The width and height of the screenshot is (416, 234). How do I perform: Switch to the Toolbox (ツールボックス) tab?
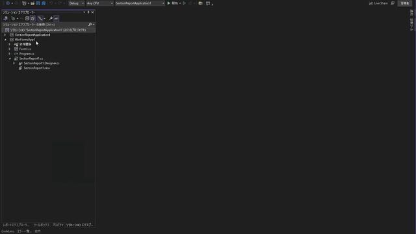coord(42,225)
